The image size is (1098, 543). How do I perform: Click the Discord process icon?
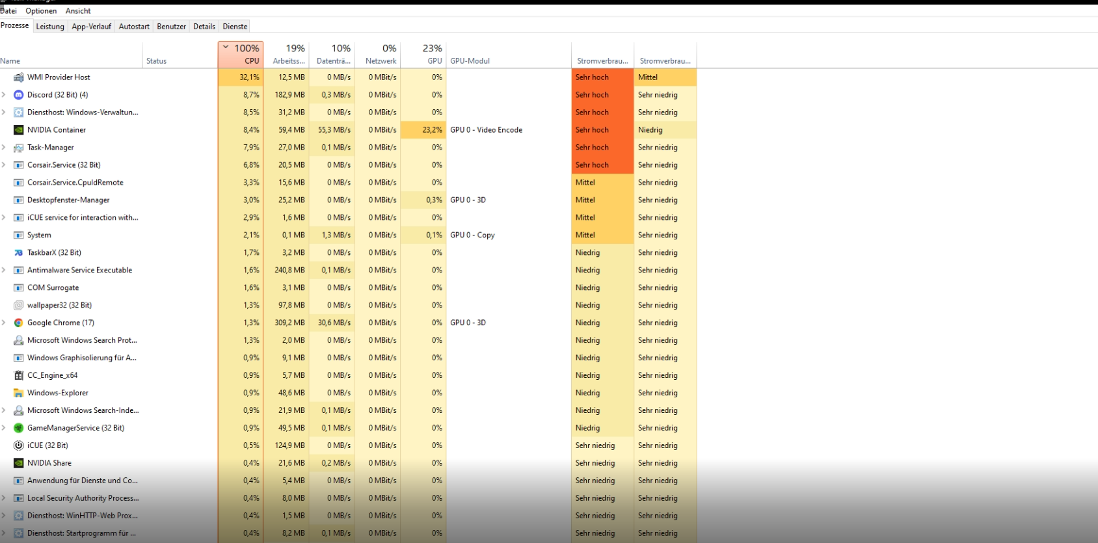19,95
